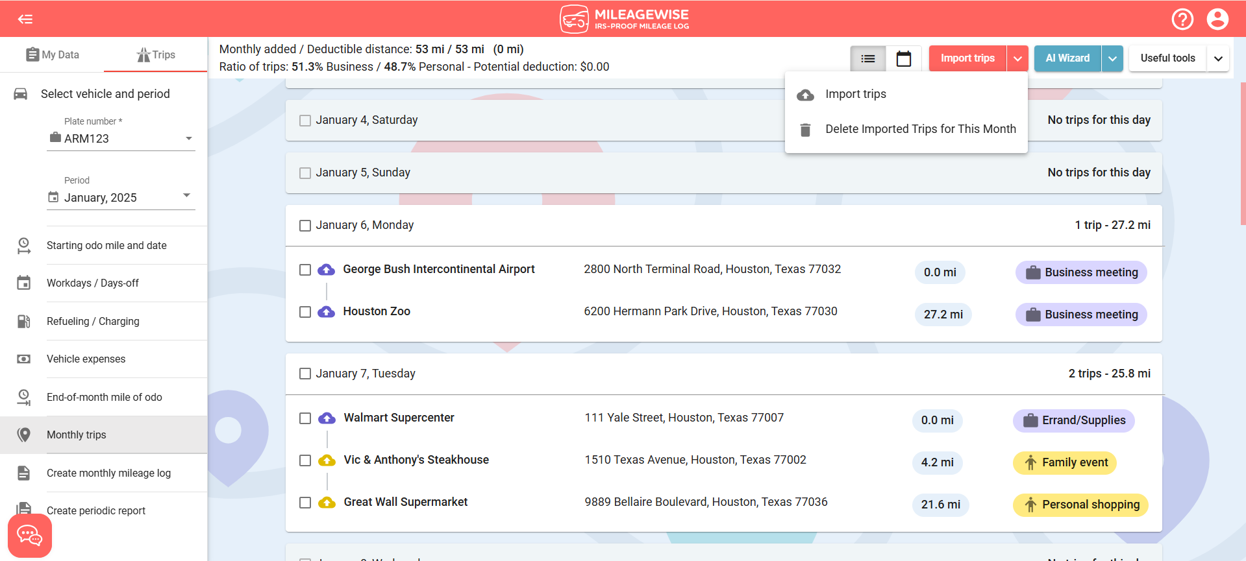Choose Import trips menu entry
This screenshot has height=561, width=1246.
[906, 94]
